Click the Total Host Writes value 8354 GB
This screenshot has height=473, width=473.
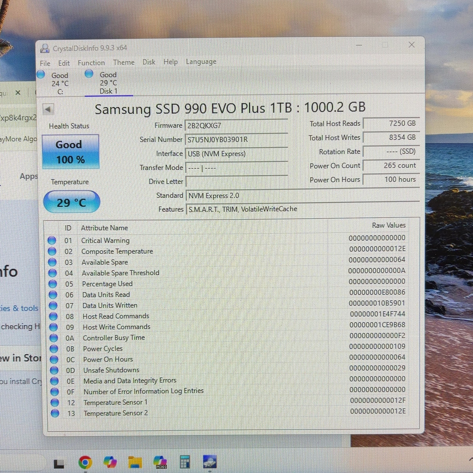391,137
